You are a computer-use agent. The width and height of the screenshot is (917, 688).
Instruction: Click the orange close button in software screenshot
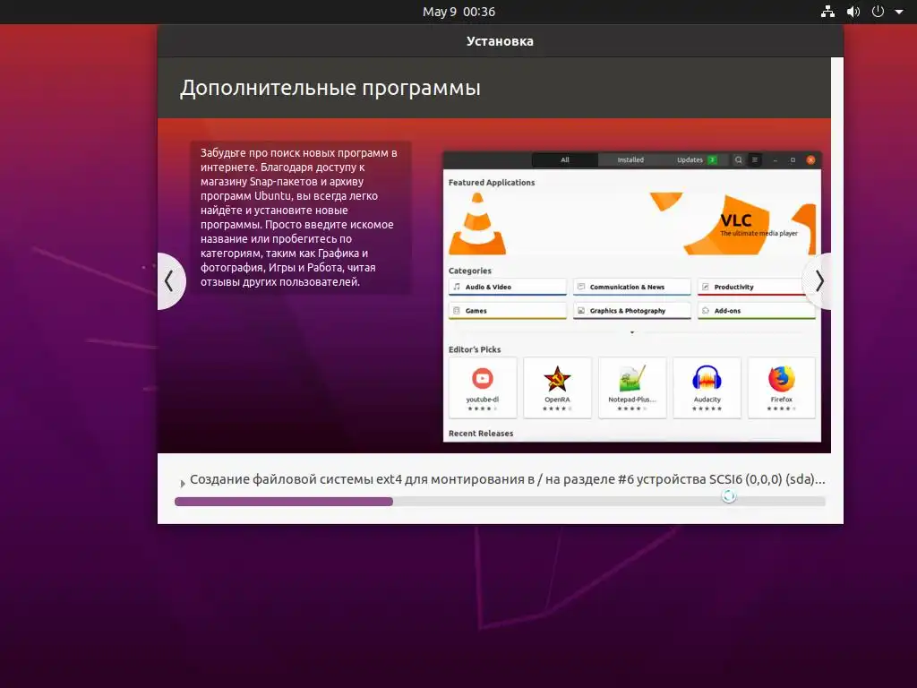tap(810, 159)
